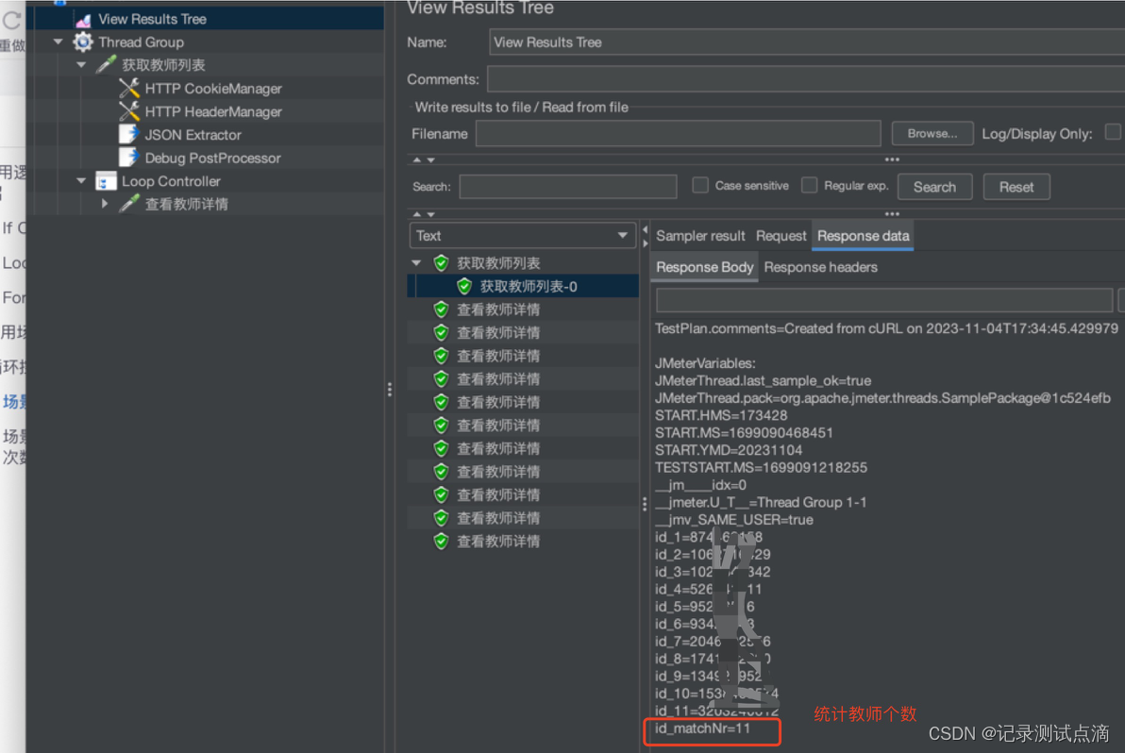Image resolution: width=1125 pixels, height=753 pixels.
Task: Select the Loop Controller icon
Action: point(106,180)
